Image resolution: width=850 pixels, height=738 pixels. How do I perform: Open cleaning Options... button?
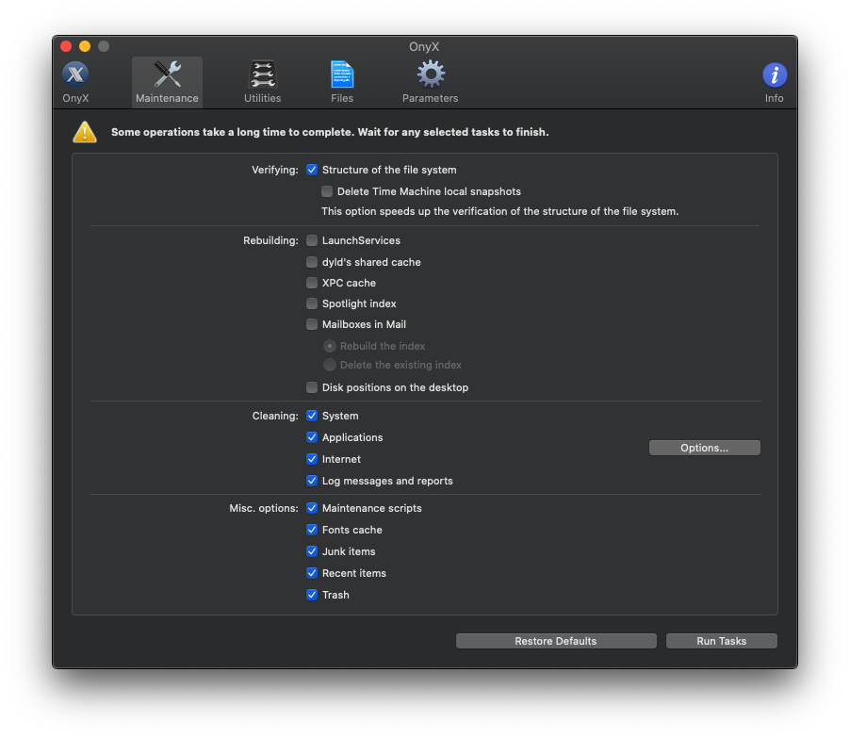pos(704,448)
